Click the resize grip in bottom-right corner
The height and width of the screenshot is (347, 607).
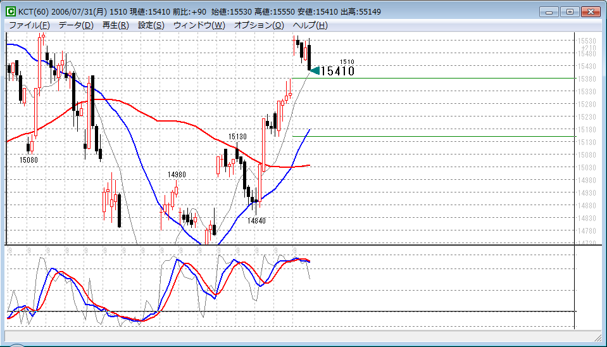(x=598, y=336)
